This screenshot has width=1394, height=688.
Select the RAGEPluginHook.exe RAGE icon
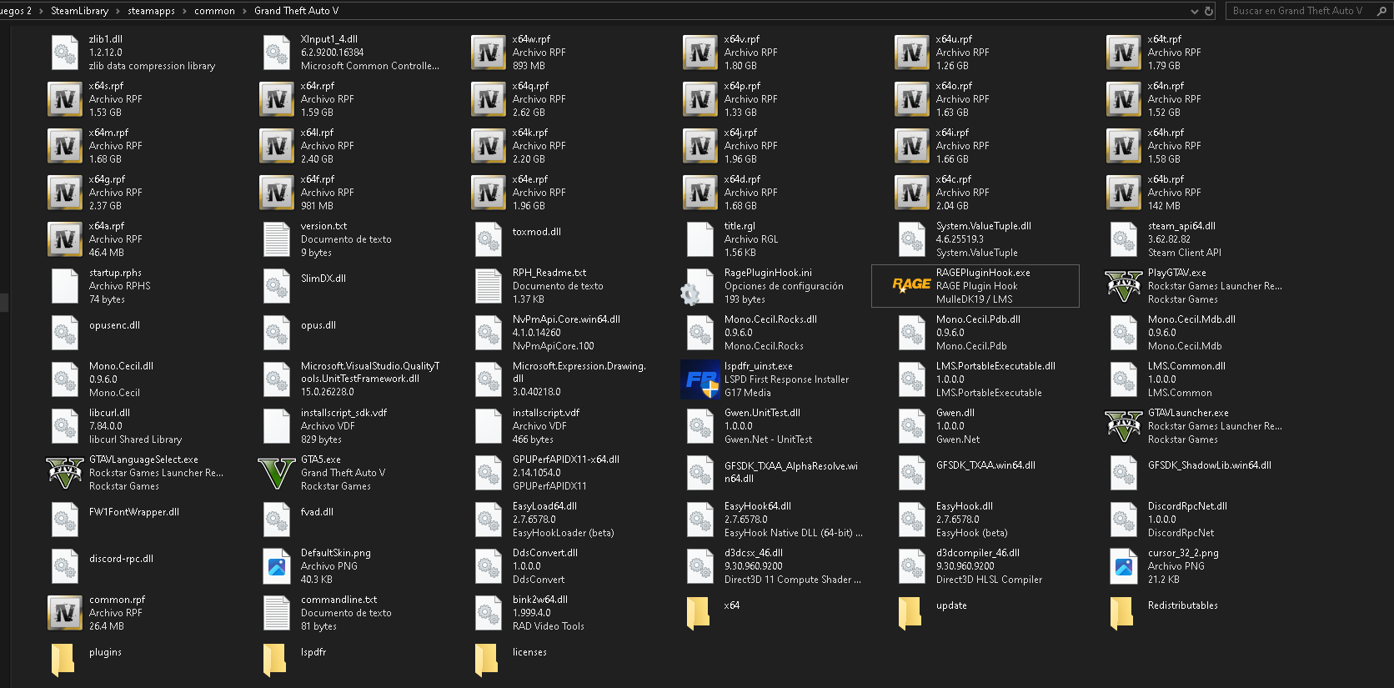[911, 285]
